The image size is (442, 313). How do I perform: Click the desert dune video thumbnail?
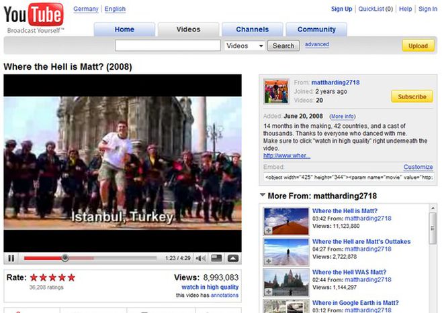[x=286, y=221]
